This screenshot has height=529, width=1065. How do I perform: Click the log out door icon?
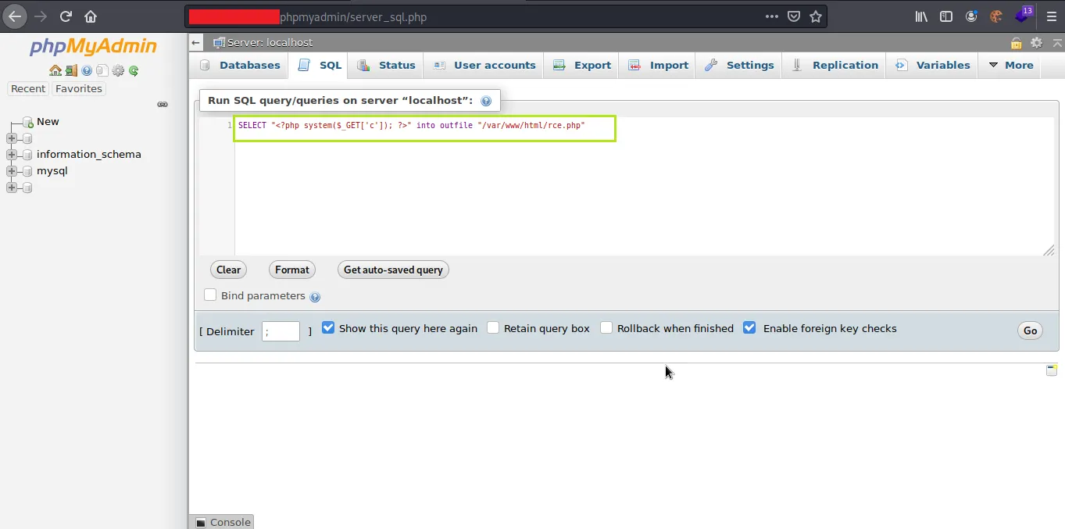[71, 70]
